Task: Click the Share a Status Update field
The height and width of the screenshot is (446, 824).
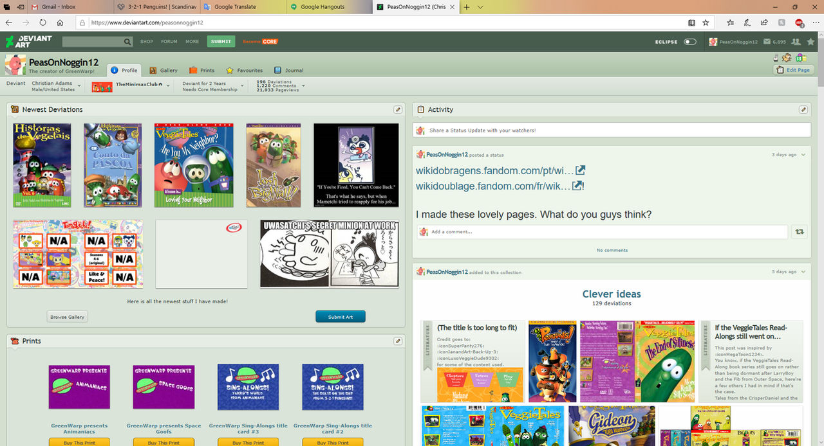Action: (612, 130)
